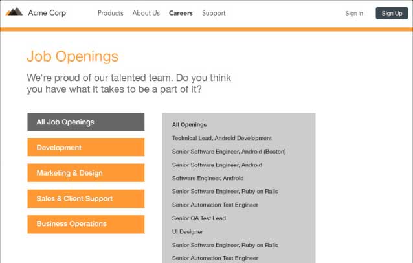
Task: Open Senior Software Engineer, Android (Boston) listing
Action: click(x=229, y=152)
